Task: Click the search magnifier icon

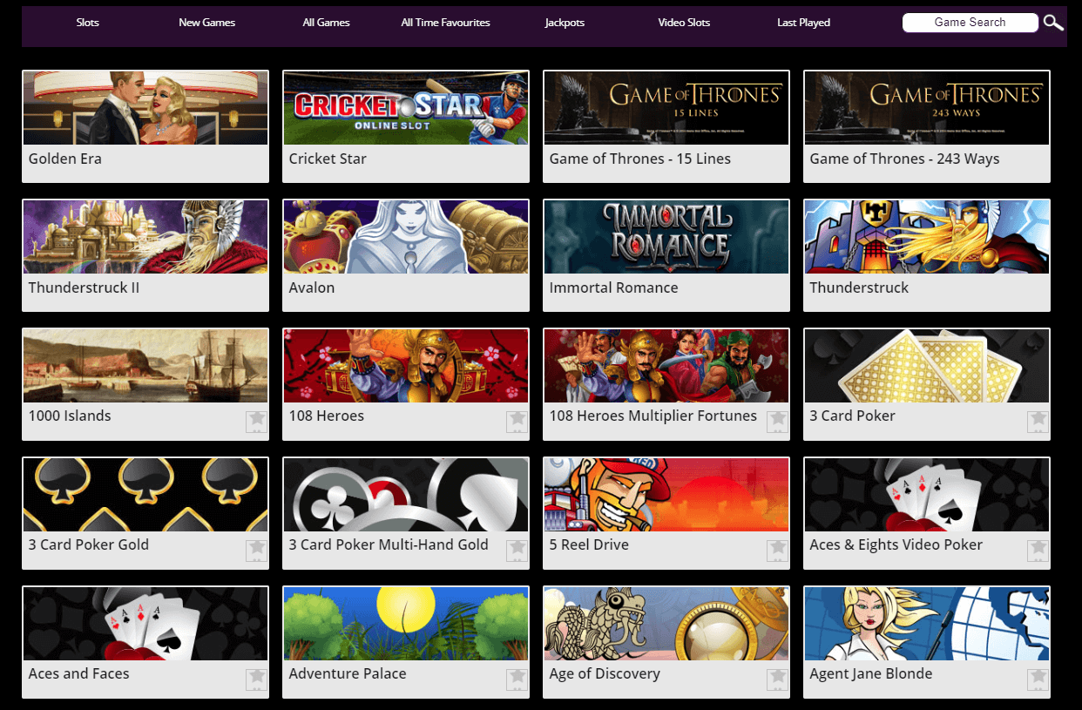Action: pos(1052,22)
